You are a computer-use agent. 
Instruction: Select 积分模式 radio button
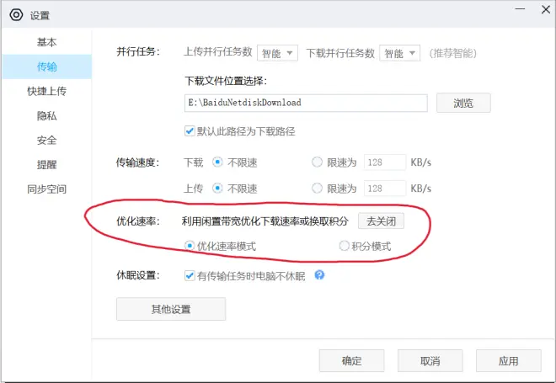point(344,246)
